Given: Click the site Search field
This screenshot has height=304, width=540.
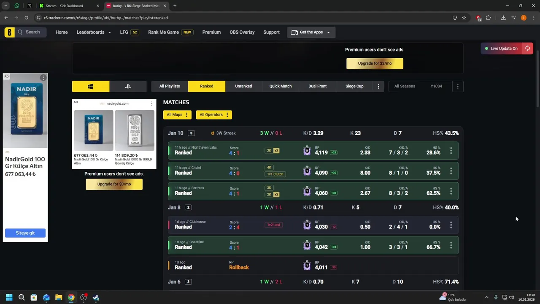Looking at the screenshot, I should click(32, 32).
